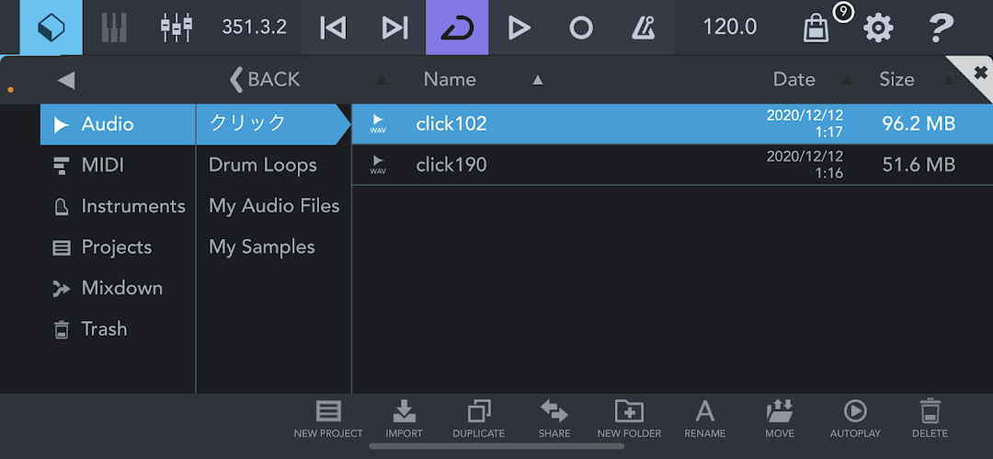The width and height of the screenshot is (993, 459).
Task: Click the Import button
Action: (404, 419)
